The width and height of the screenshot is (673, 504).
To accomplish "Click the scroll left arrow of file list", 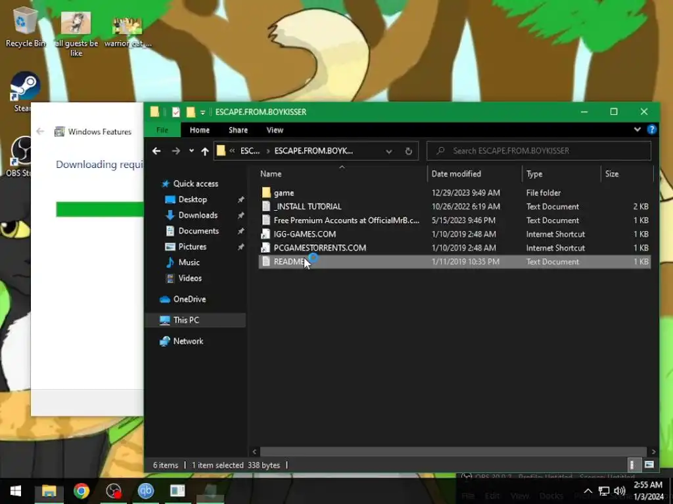I will coord(254,451).
